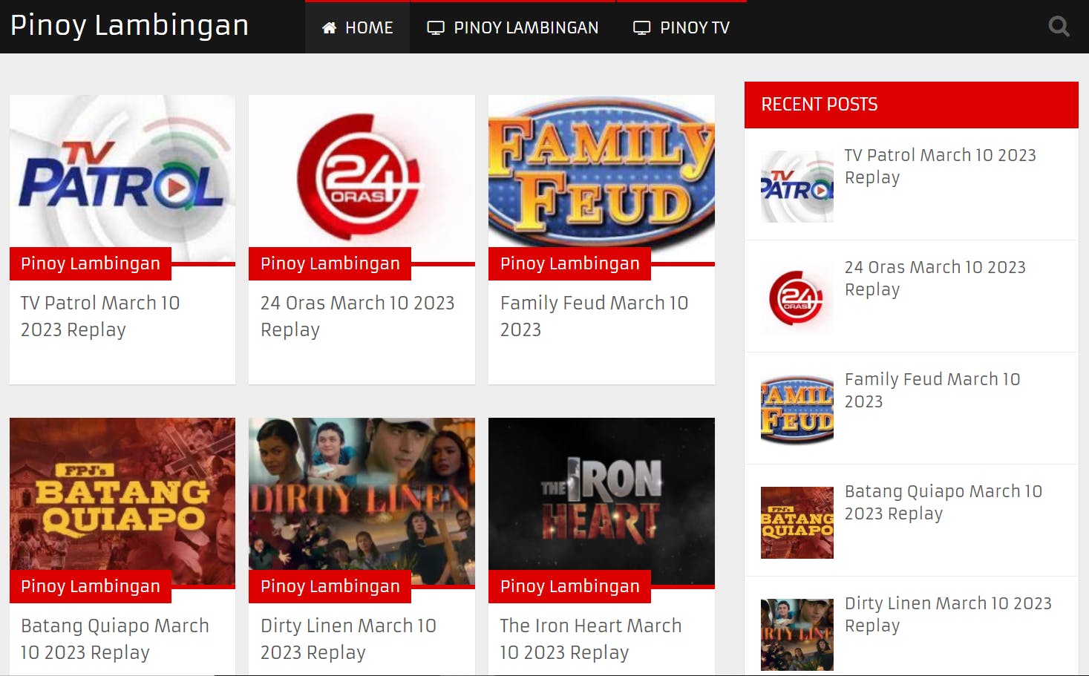1089x676 pixels.
Task: Click the 24 Oras logo thumbnail
Action: [x=362, y=178]
